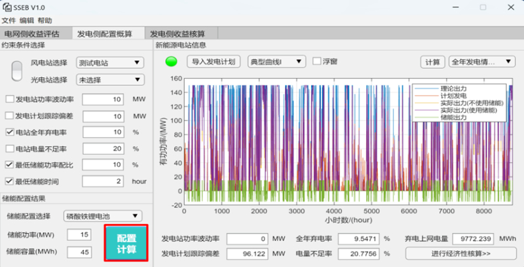Open the 编辑 menu
This screenshot has width=524, height=267.
point(27,20)
